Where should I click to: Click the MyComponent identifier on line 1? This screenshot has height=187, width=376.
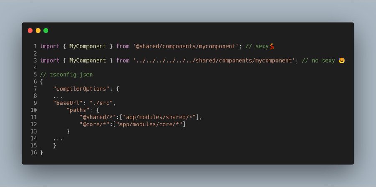click(88, 46)
